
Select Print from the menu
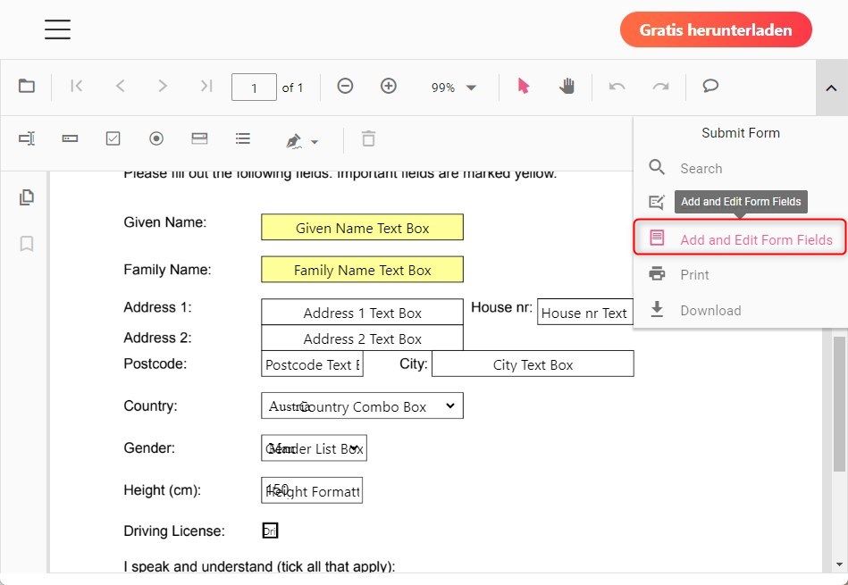click(694, 275)
